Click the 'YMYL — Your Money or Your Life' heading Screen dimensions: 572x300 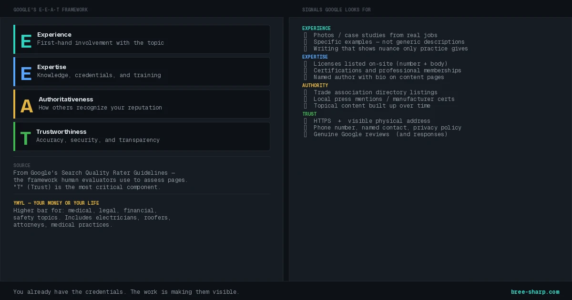coord(56,203)
